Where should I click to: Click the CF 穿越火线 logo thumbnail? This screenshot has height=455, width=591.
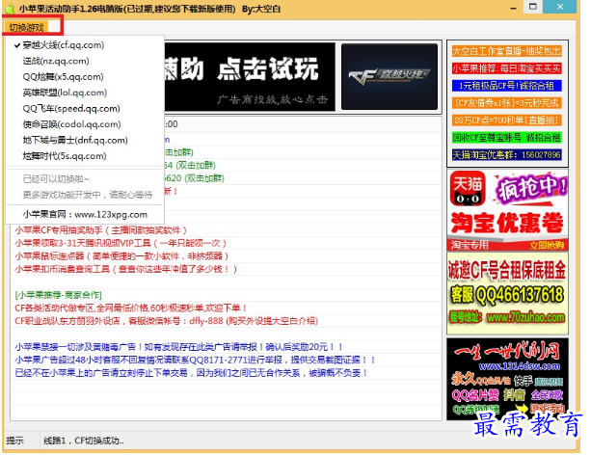point(390,76)
